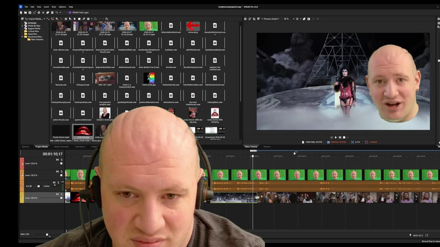Click the split screen view icon
The image size is (440, 247).
point(258,19)
